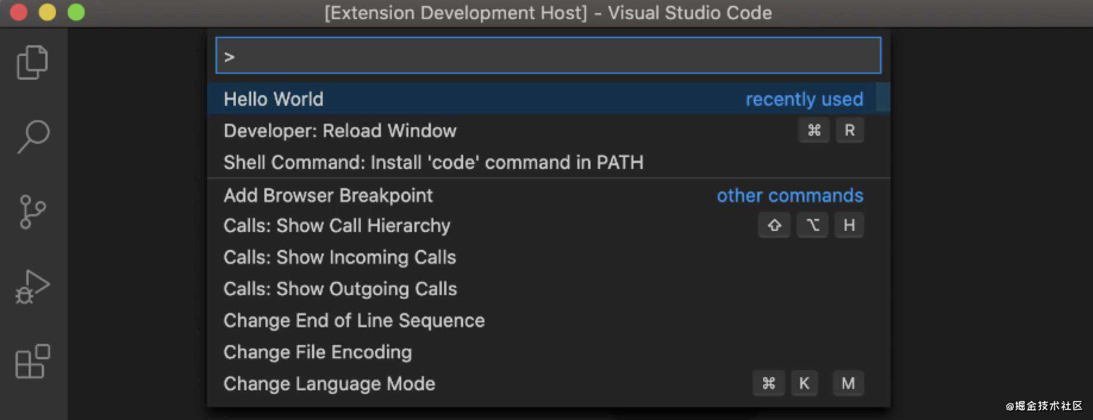The image size is (1093, 420).
Task: Maximize the window with the green button
Action: tap(76, 12)
